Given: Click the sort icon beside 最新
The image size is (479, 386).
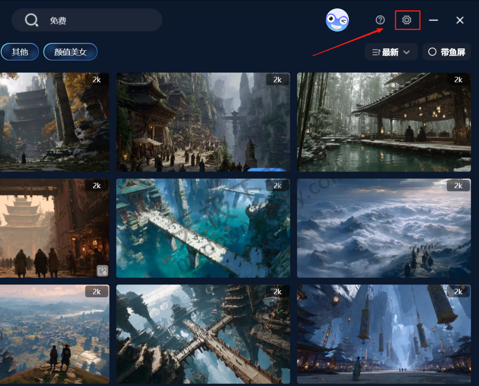Looking at the screenshot, I should coord(376,52).
